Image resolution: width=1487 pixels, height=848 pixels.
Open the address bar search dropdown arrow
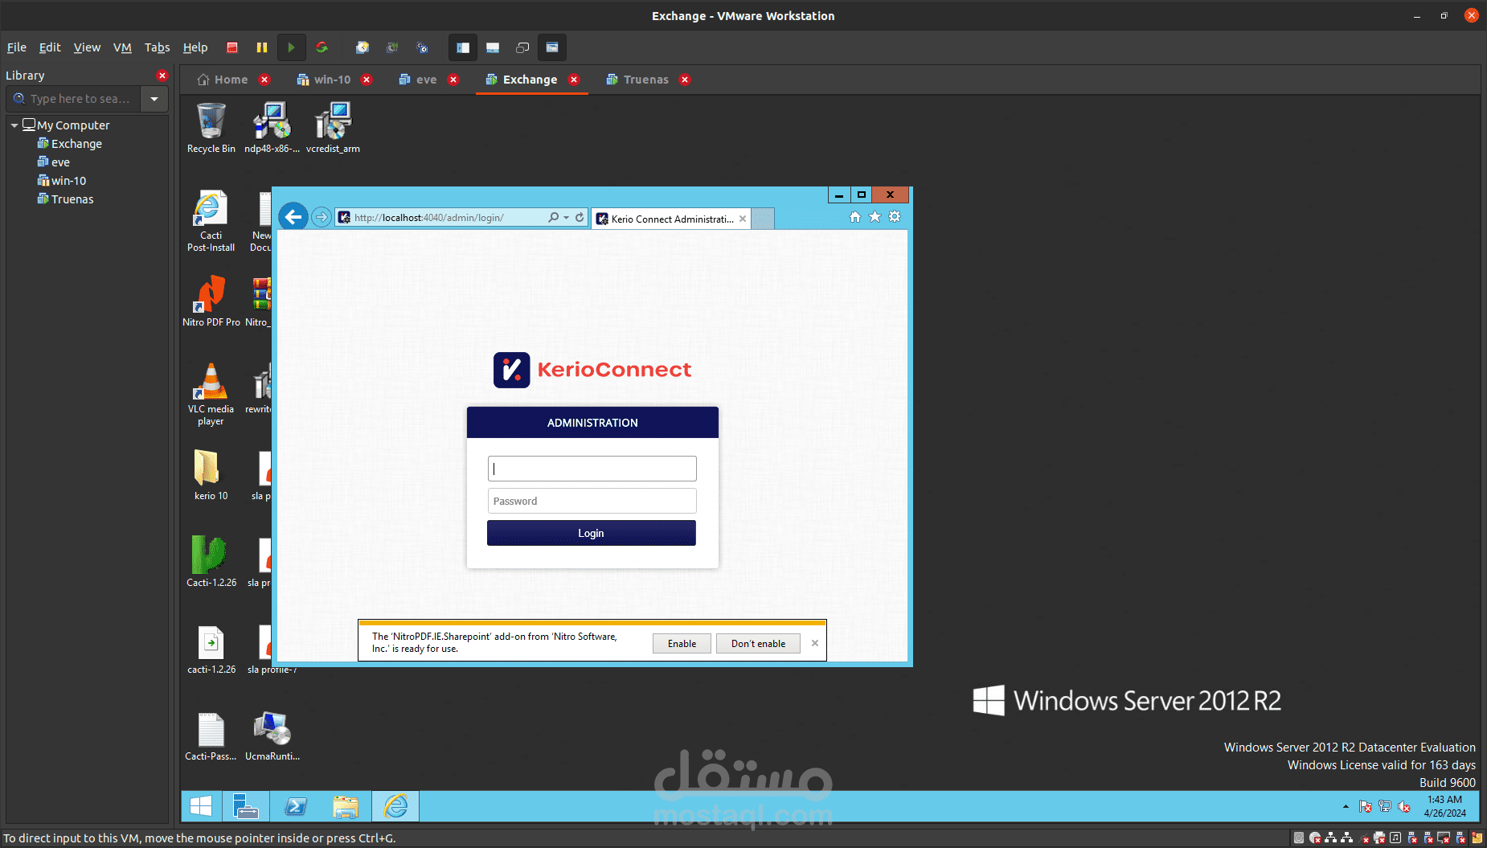pyautogui.click(x=567, y=218)
